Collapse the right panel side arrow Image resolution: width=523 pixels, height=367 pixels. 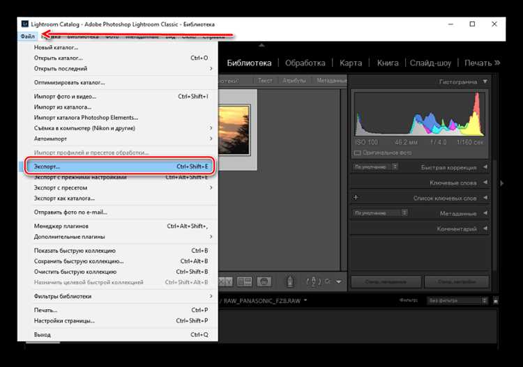click(501, 183)
